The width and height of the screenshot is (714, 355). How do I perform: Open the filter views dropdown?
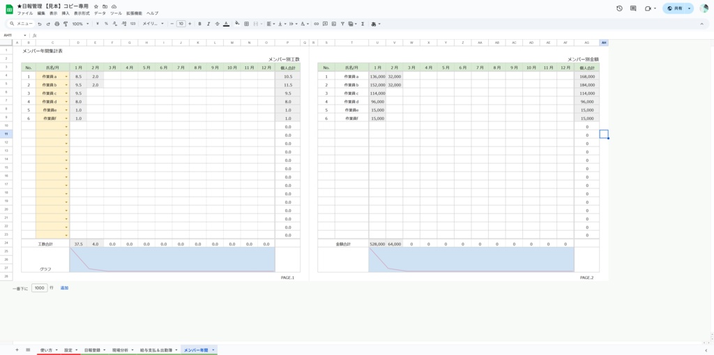click(x=352, y=24)
